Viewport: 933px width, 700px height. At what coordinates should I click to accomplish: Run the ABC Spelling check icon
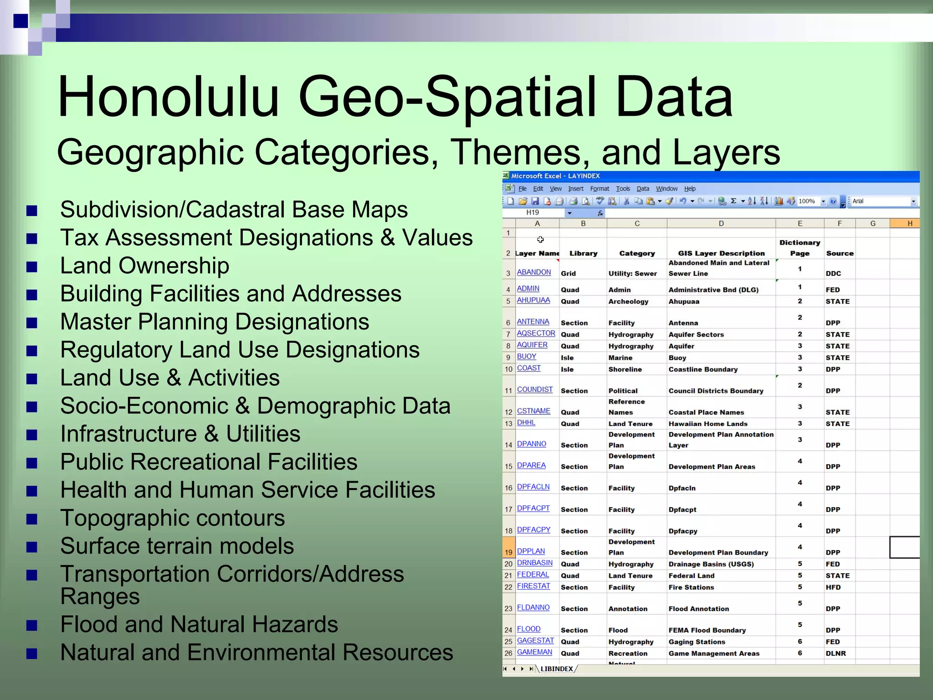[600, 201]
